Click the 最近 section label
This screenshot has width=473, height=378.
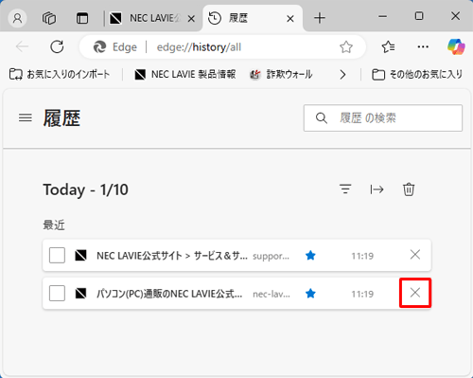[54, 225]
